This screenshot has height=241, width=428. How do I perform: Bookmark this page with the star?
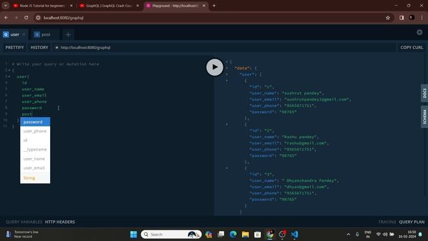coord(388,18)
